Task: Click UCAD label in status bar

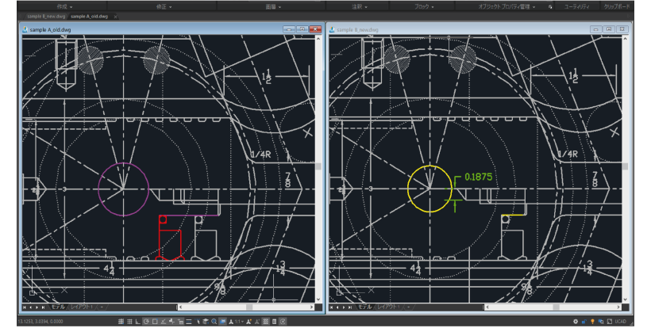Action: point(620,322)
